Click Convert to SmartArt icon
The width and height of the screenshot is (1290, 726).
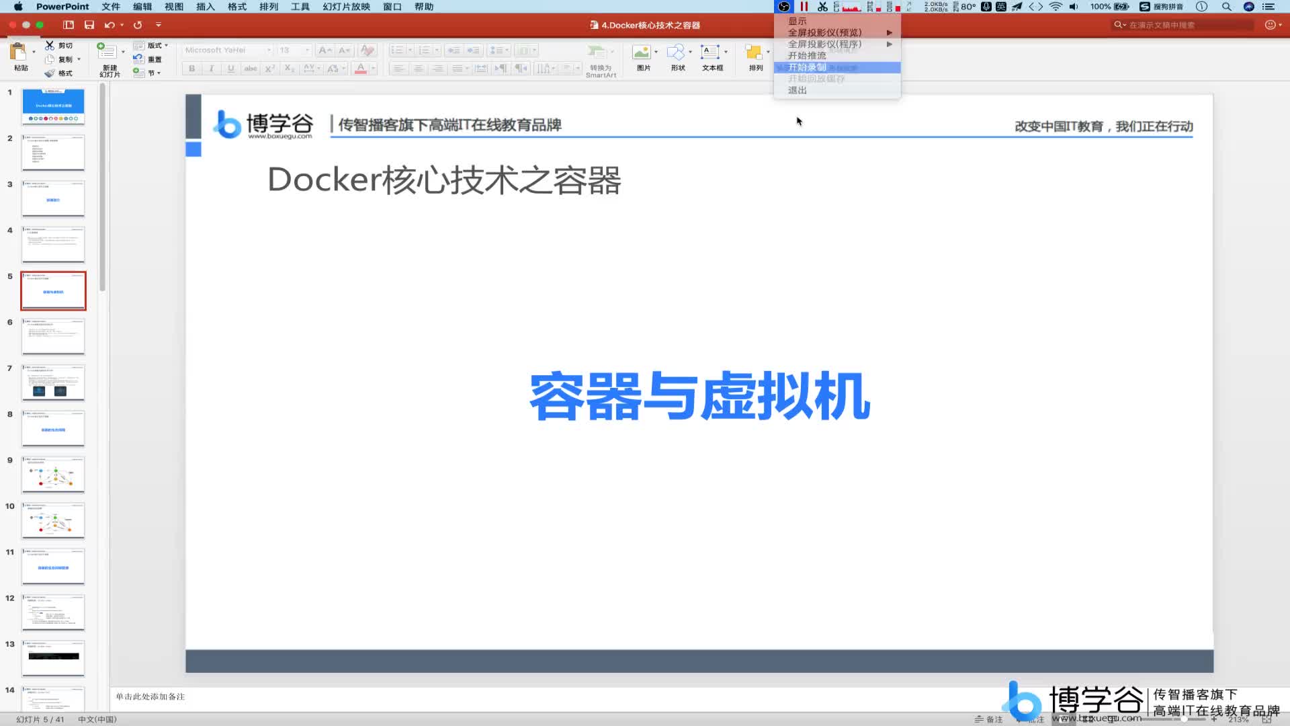coord(596,52)
